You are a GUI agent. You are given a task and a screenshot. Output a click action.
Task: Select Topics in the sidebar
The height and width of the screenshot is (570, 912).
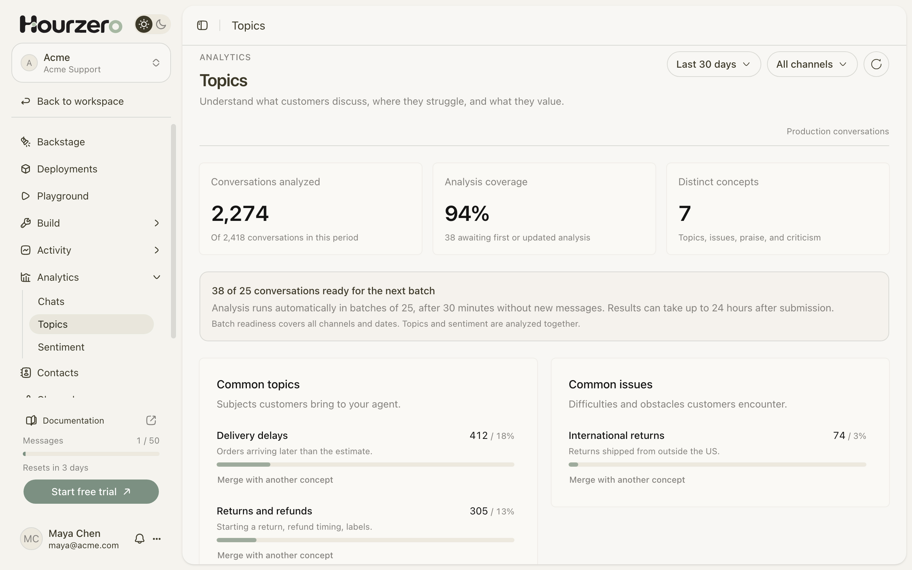(92, 324)
